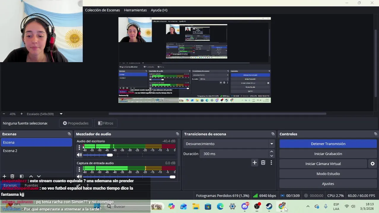Viewport: 379px width, 213px height.
Task: Click the preview horizontal scrollbar
Action: 217,114
